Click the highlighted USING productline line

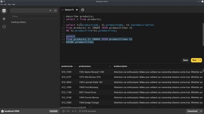(x=80, y=42)
